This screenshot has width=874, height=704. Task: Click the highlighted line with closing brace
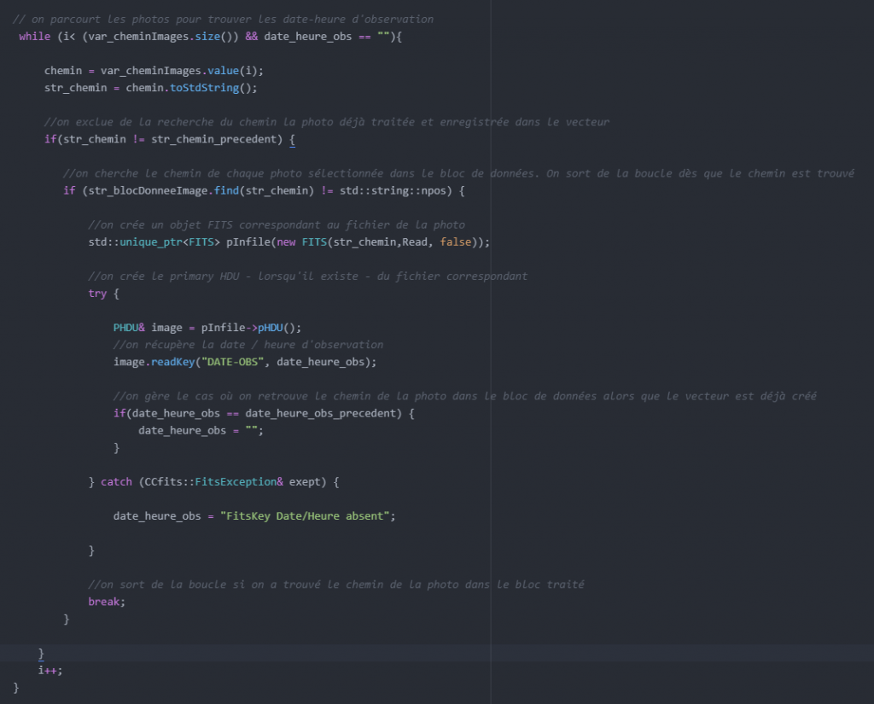click(40, 653)
